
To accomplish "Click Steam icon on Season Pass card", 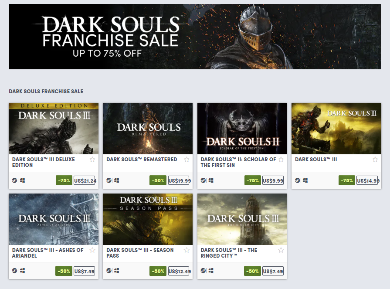I will [109, 271].
